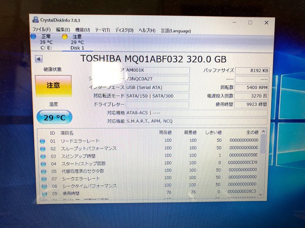This screenshot has width=305, height=228.
Task: Click the 生の値 column header
Action: [252, 132]
